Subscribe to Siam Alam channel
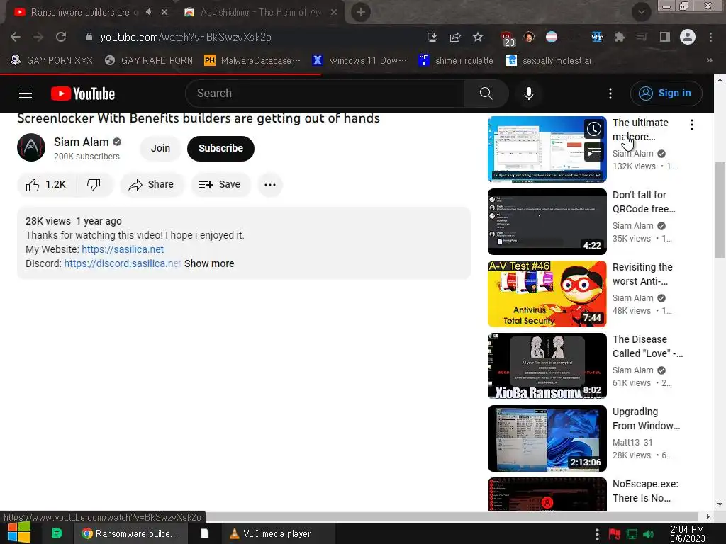The image size is (726, 544). (221, 149)
